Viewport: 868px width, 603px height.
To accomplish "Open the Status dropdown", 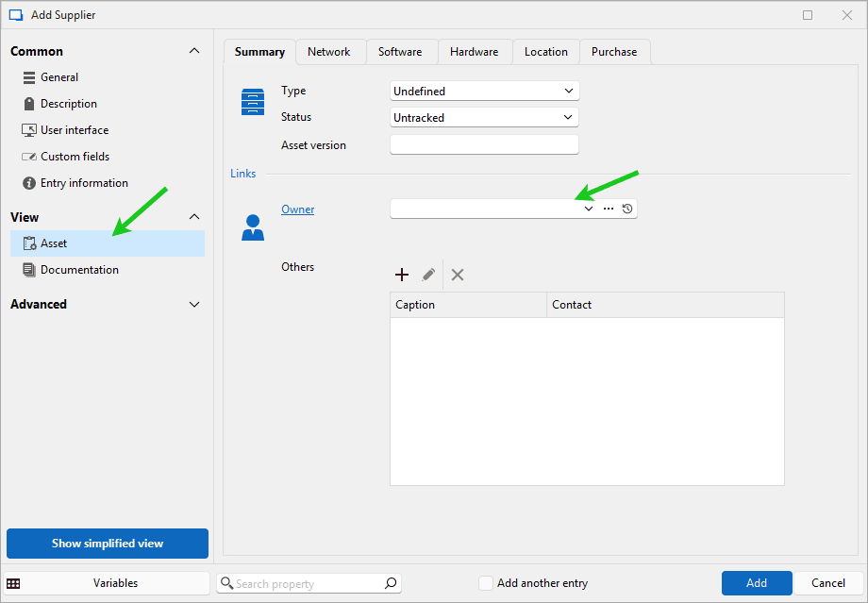I will click(484, 118).
